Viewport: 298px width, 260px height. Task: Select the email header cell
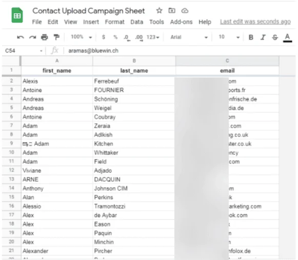pos(227,70)
